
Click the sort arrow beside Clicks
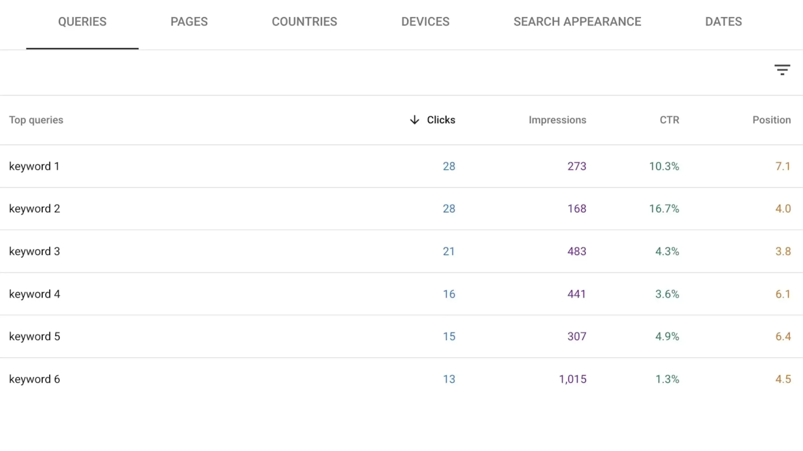coord(414,120)
